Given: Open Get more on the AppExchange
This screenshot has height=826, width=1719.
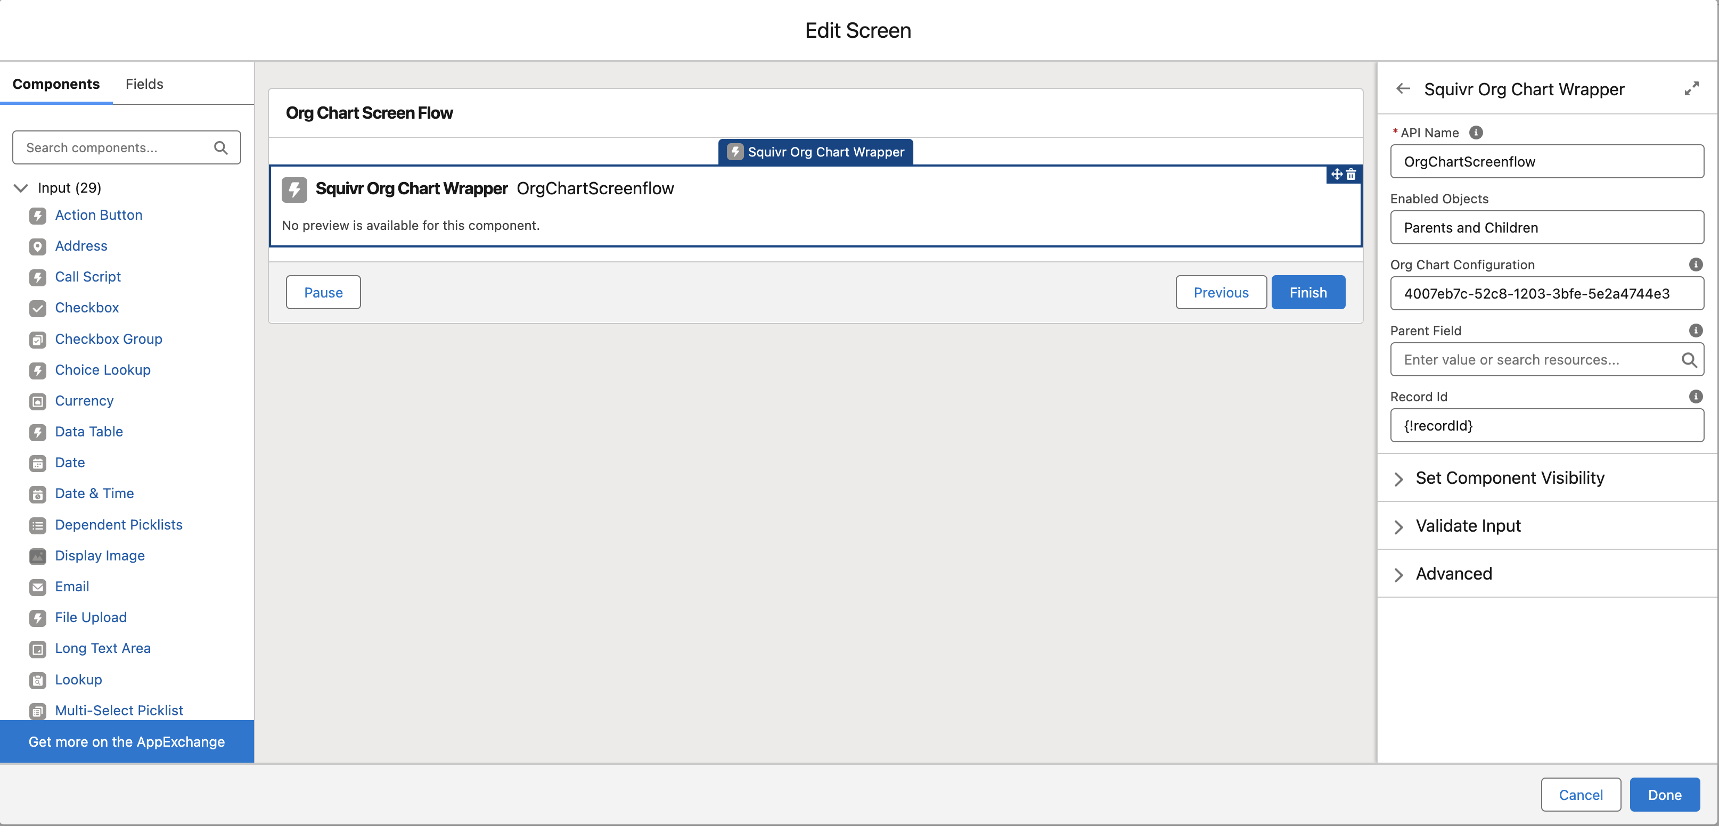Looking at the screenshot, I should (127, 741).
